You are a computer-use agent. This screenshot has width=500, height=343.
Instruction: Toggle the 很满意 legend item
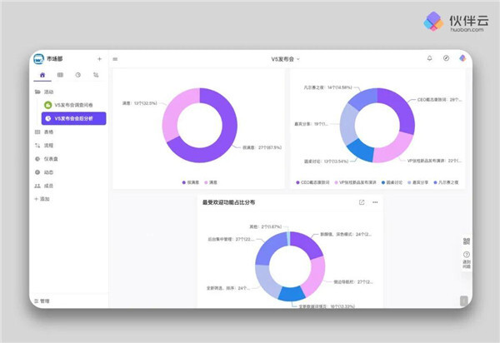(188, 181)
